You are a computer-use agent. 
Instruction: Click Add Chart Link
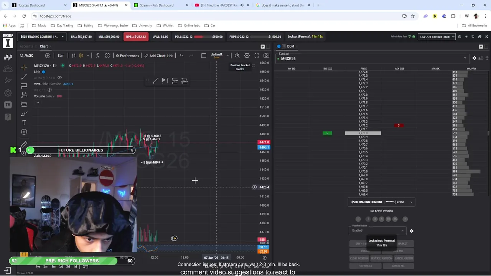(159, 56)
